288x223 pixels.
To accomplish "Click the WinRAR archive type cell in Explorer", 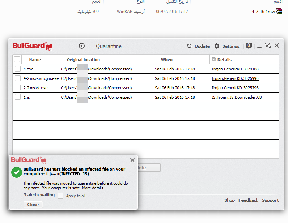I will [131, 12].
